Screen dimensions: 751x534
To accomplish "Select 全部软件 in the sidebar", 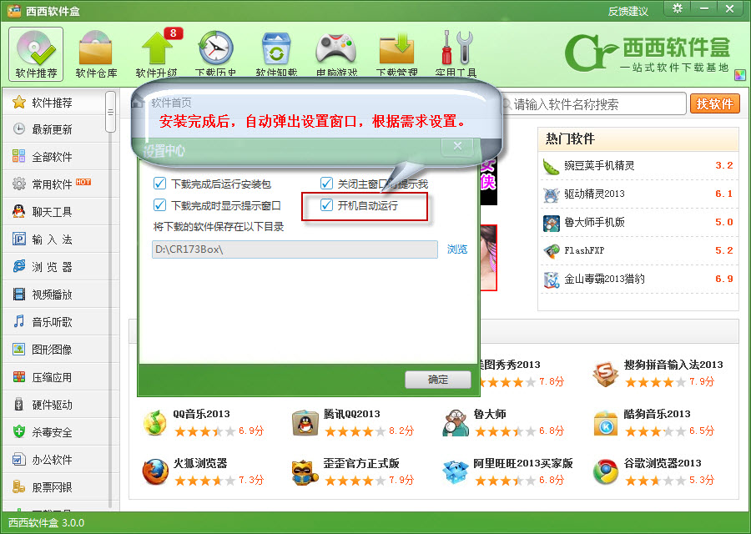I will coord(54,157).
